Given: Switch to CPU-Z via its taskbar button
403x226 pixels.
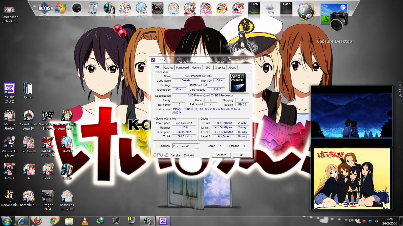Looking at the screenshot, I should coord(163,221).
